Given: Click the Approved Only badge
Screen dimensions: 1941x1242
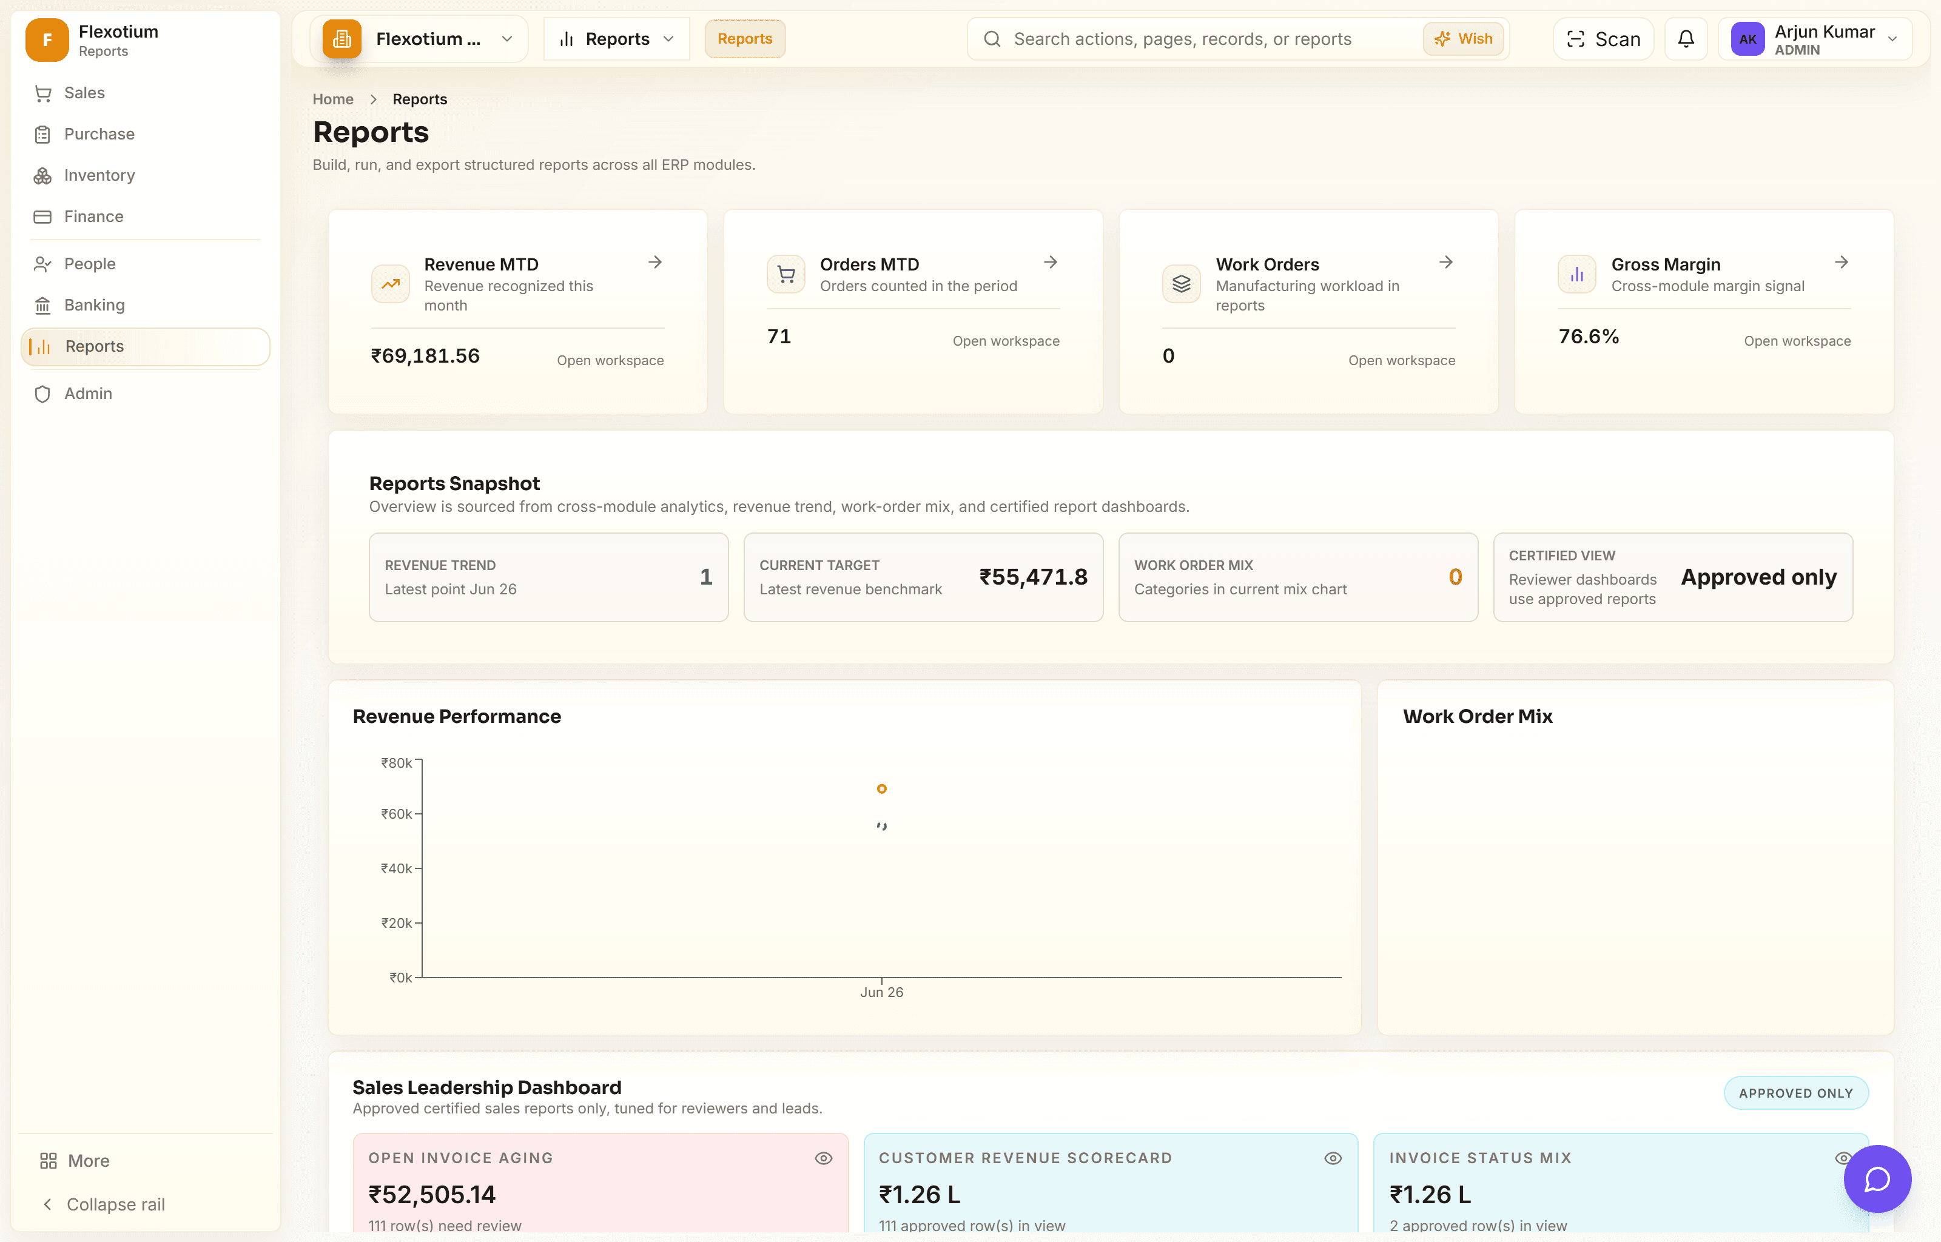Looking at the screenshot, I should coord(1796,1093).
